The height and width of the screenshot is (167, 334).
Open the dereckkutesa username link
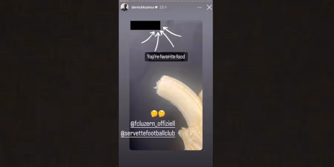coord(143,7)
